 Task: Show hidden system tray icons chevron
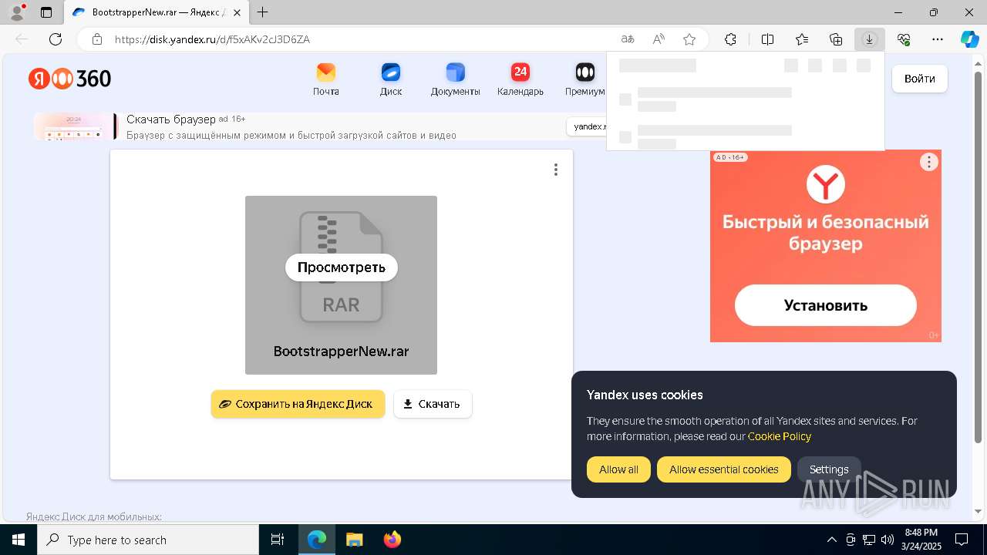pos(831,540)
